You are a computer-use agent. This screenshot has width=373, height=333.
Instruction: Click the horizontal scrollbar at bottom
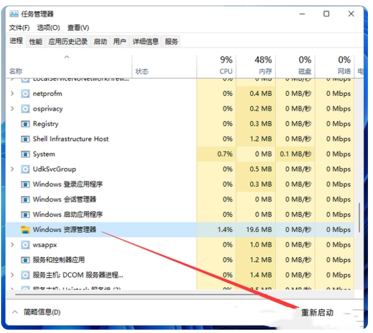[141, 294]
